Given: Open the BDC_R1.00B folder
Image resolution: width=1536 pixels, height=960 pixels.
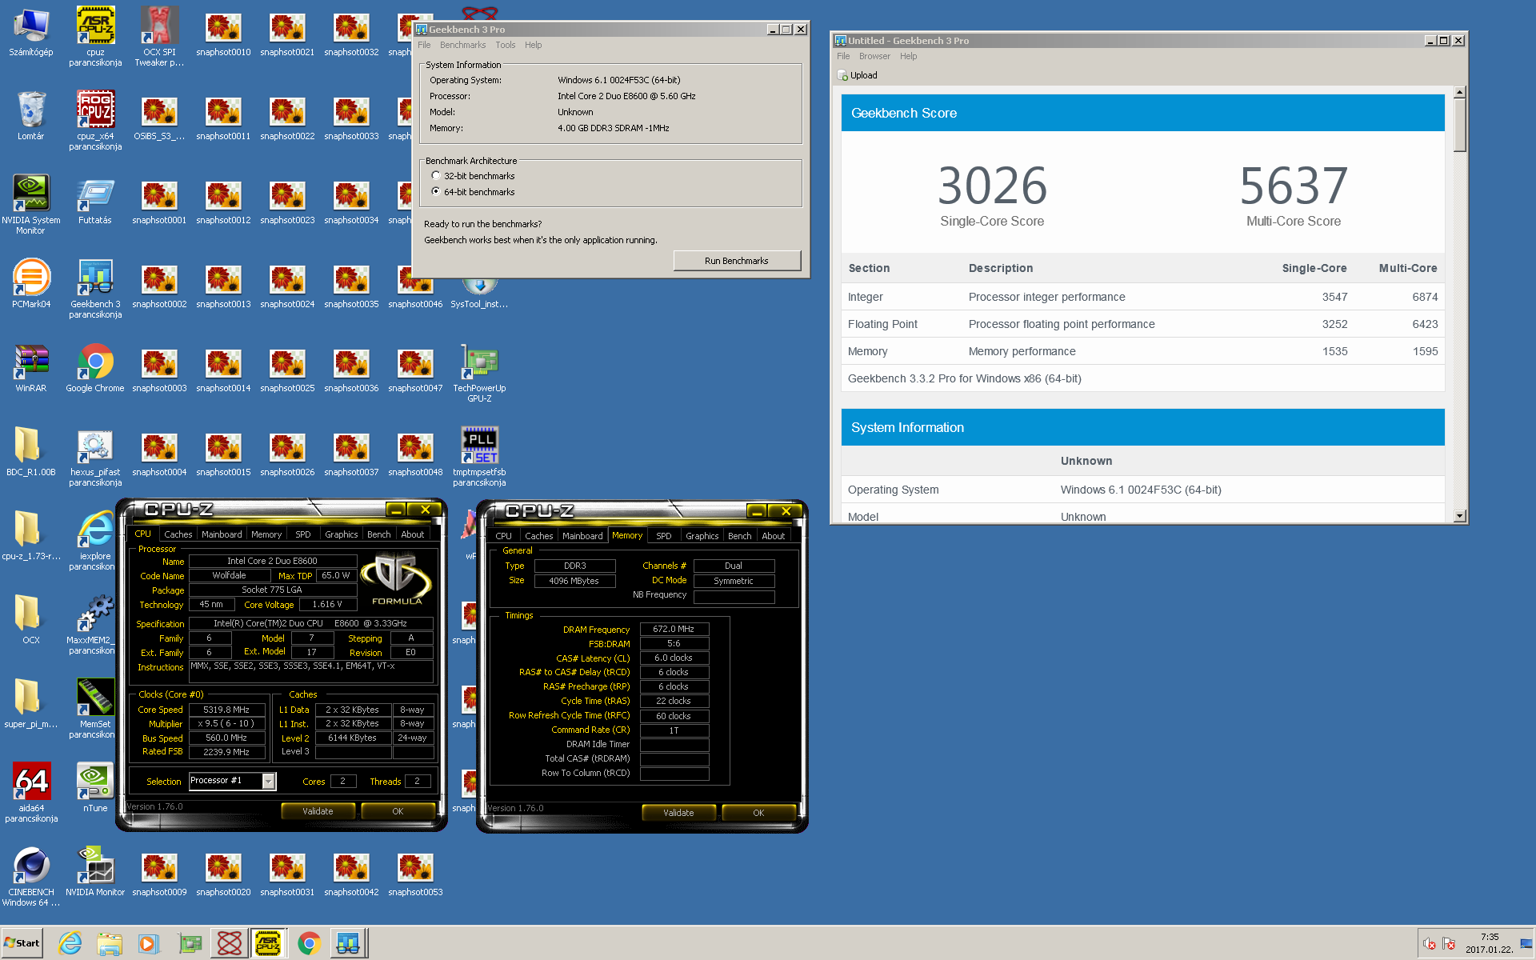Looking at the screenshot, I should coord(30,452).
